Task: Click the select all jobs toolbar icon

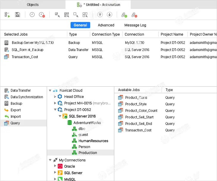Action: pyautogui.click(x=67, y=15)
